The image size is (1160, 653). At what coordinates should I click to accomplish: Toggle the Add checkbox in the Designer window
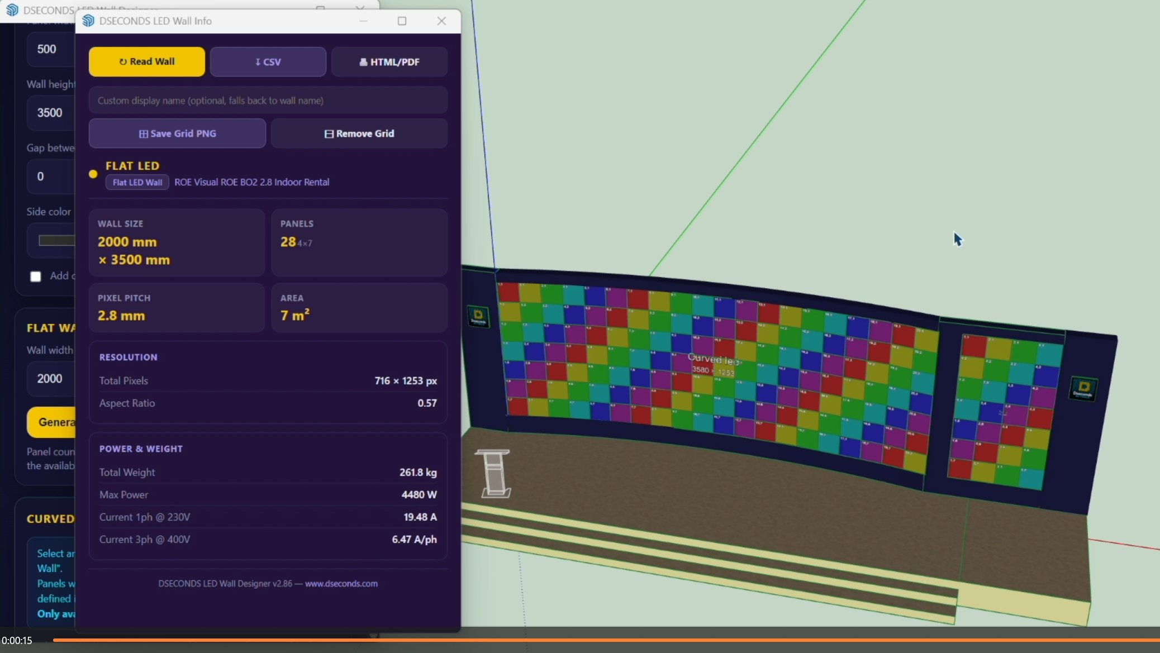36,277
